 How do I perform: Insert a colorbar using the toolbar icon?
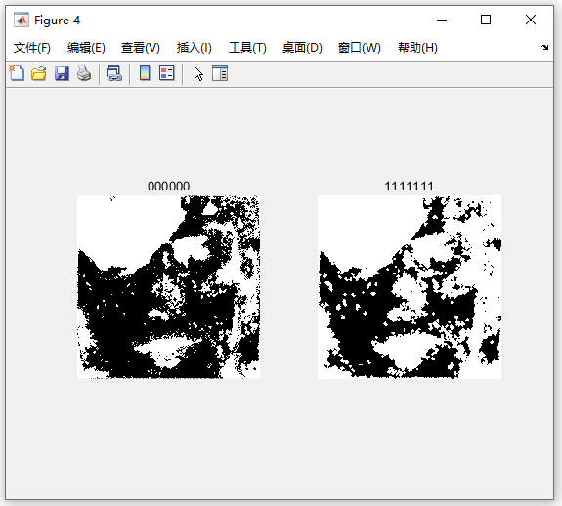tap(145, 74)
